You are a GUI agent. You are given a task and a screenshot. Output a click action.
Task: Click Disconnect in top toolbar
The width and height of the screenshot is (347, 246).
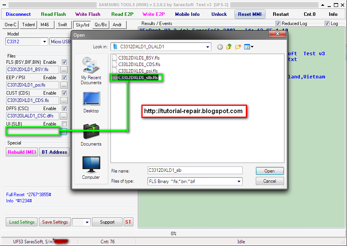18,14
